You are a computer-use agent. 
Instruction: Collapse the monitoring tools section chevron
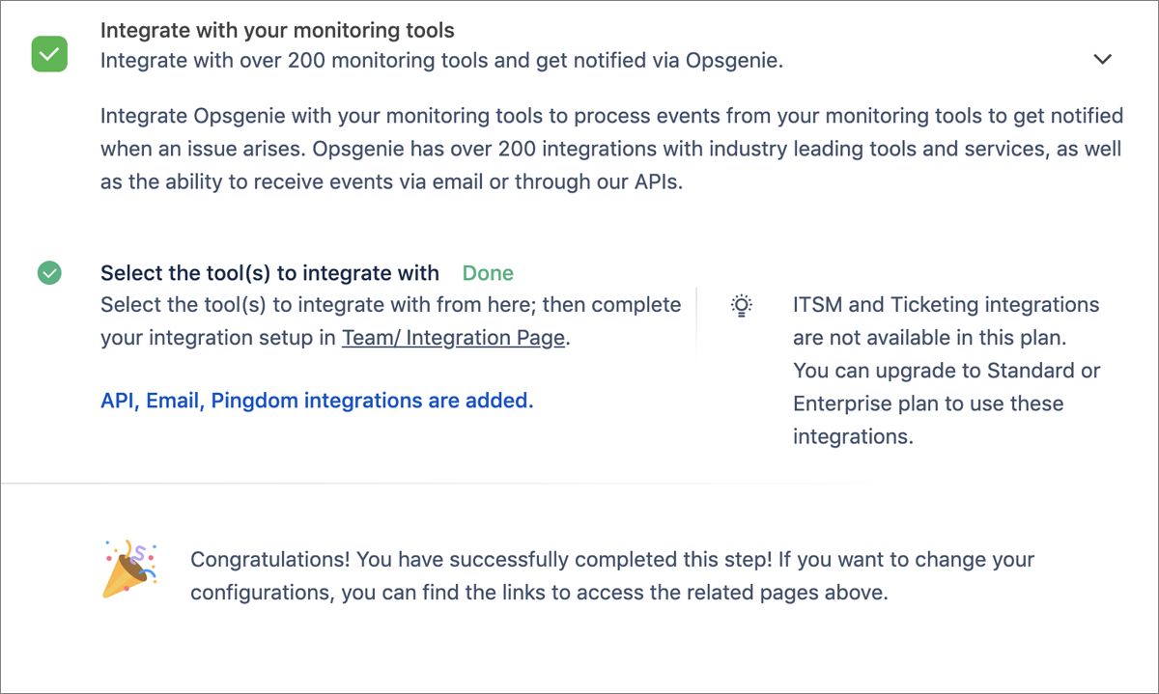point(1102,59)
